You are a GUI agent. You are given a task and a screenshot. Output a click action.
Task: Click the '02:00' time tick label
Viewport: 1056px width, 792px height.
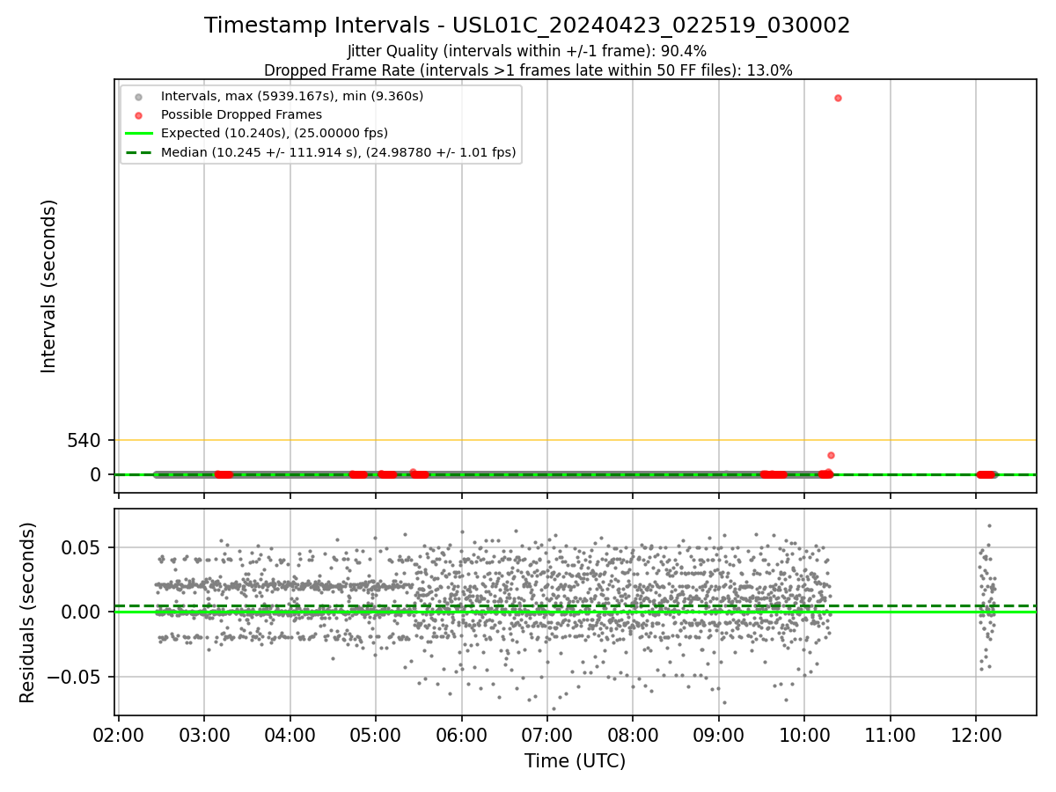click(119, 734)
